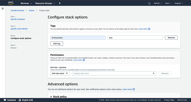Open the hamburger side navigation menu
The height and width of the screenshot is (102, 191).
click(3, 8)
